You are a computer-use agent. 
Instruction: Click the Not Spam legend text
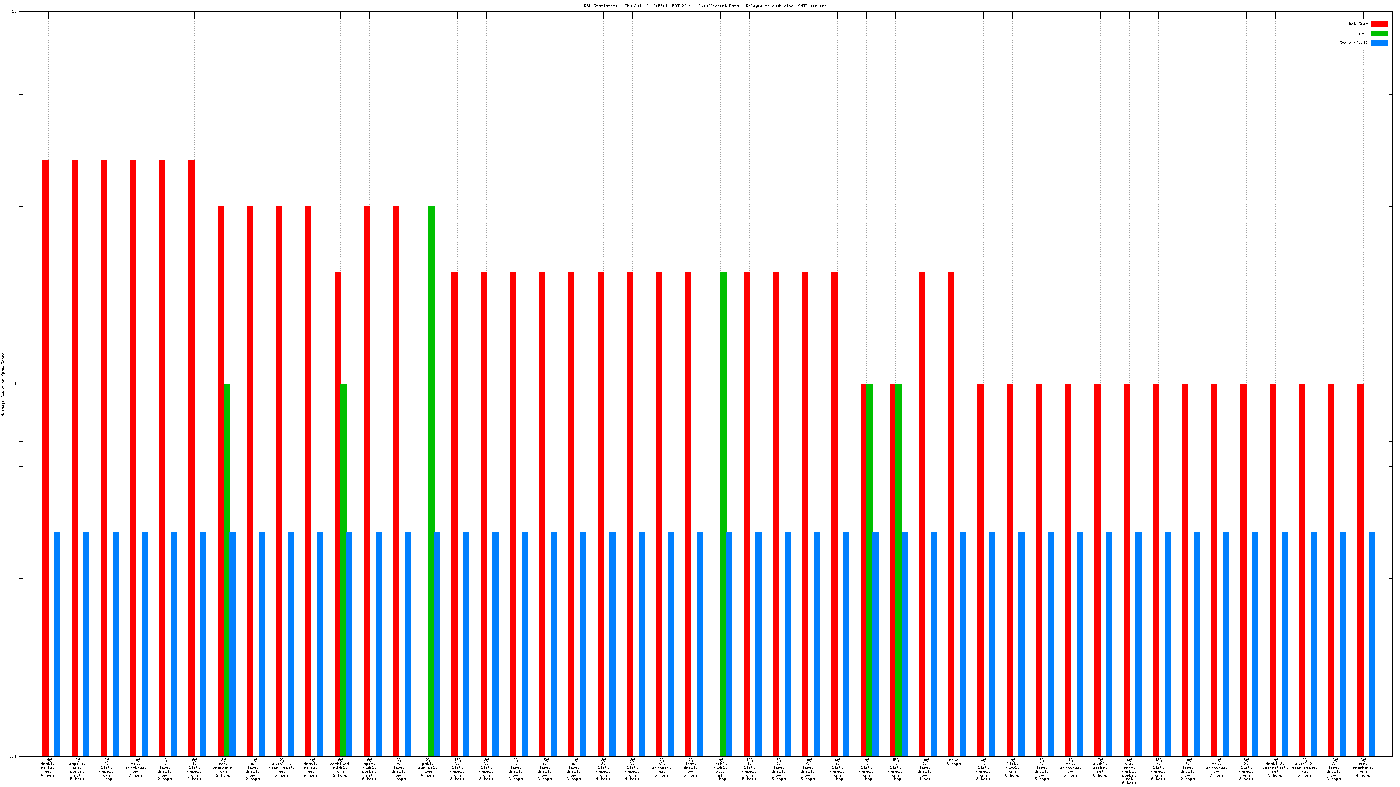(x=1358, y=24)
